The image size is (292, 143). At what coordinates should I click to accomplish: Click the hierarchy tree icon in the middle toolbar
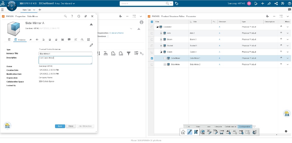coord(106,54)
